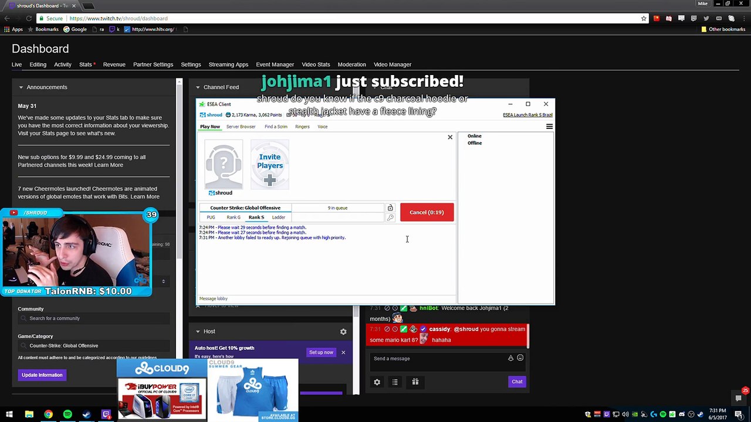Open the chat viewer list icon

395,382
